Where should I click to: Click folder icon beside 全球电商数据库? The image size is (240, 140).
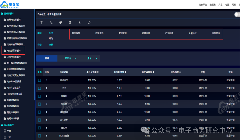point(5,20)
